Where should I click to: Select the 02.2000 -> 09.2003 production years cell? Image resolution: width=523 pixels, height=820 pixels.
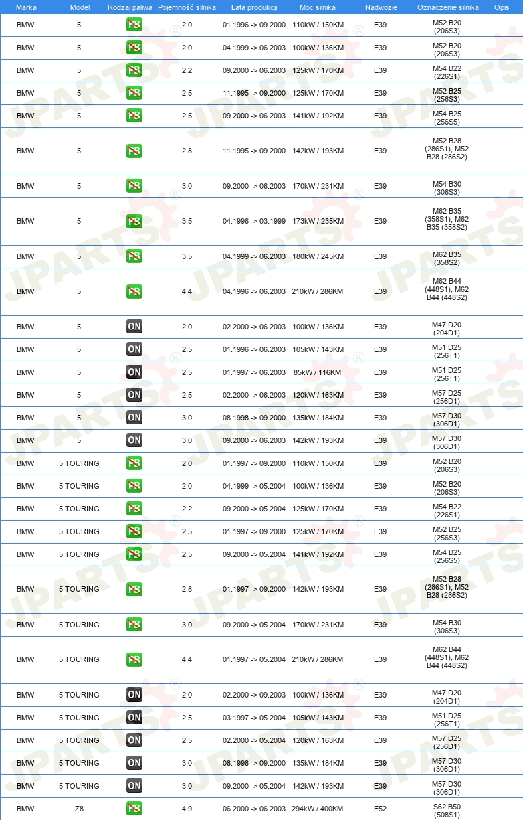(254, 695)
